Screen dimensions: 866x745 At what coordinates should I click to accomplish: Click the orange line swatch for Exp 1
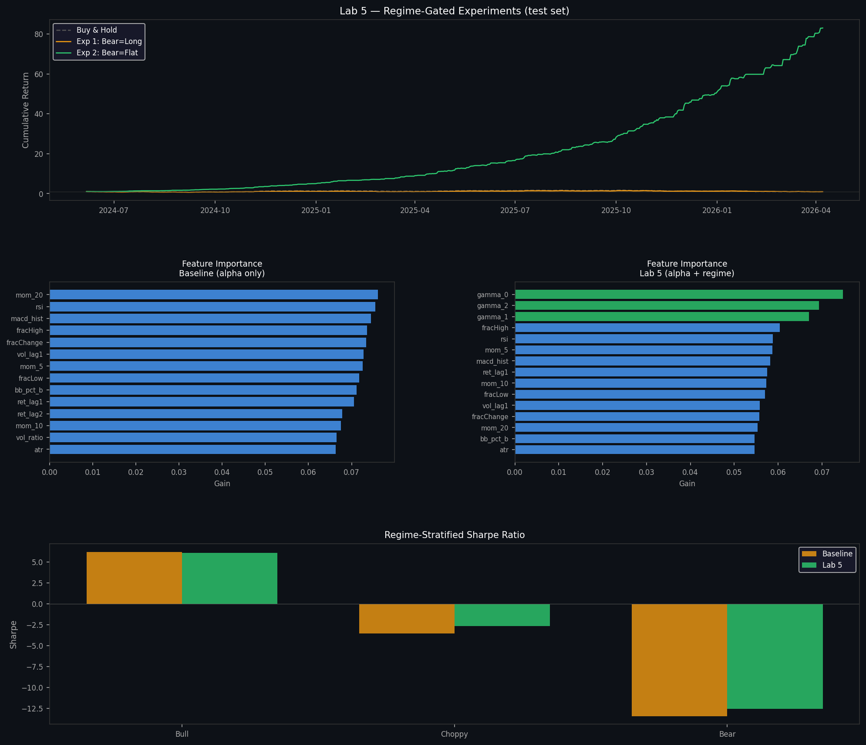click(64, 42)
